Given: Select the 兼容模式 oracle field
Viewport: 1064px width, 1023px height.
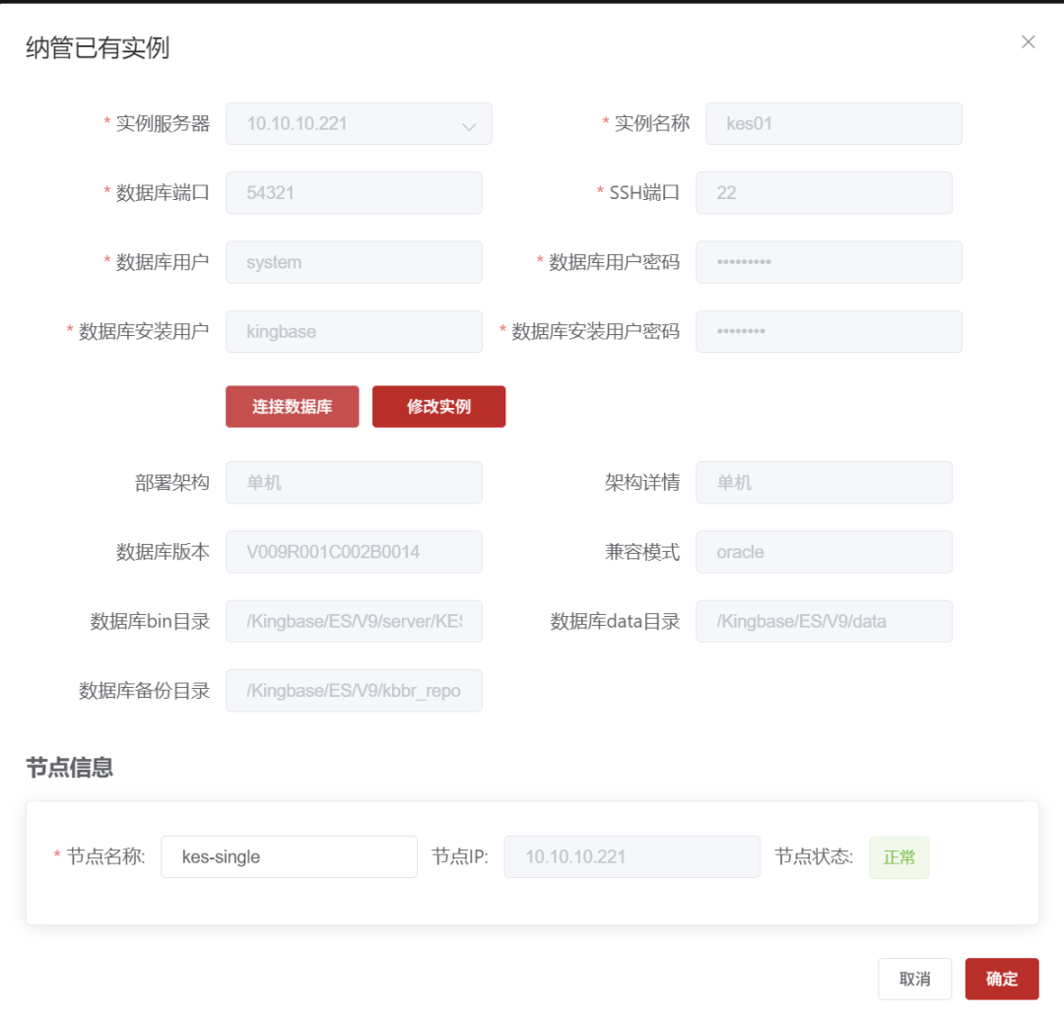Looking at the screenshot, I should 824,552.
